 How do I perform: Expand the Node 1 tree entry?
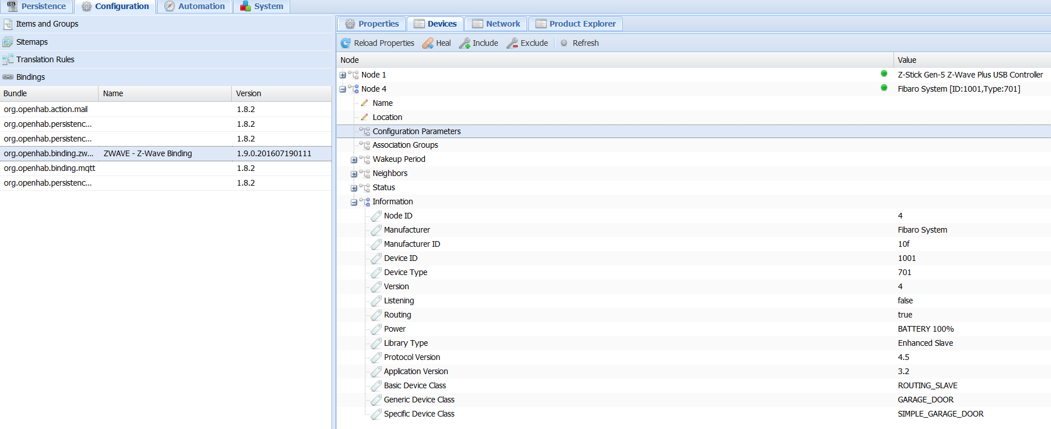pyautogui.click(x=342, y=75)
